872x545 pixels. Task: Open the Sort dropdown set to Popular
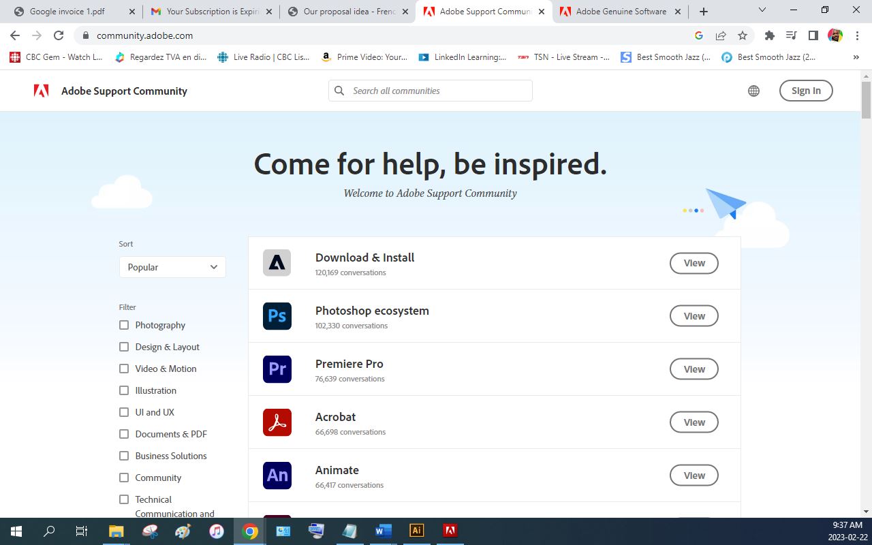[x=172, y=267]
